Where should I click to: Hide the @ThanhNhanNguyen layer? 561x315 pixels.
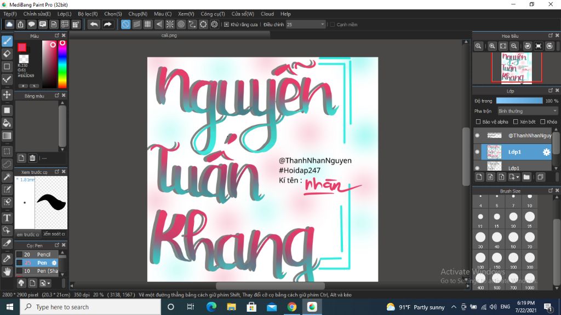pyautogui.click(x=477, y=136)
